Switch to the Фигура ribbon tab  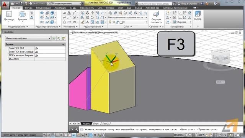(28, 8)
